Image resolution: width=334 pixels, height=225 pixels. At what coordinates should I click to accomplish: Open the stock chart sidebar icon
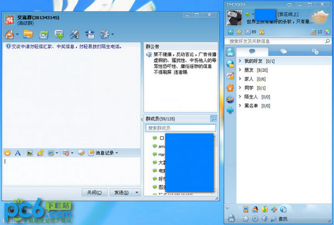[x=230, y=76]
